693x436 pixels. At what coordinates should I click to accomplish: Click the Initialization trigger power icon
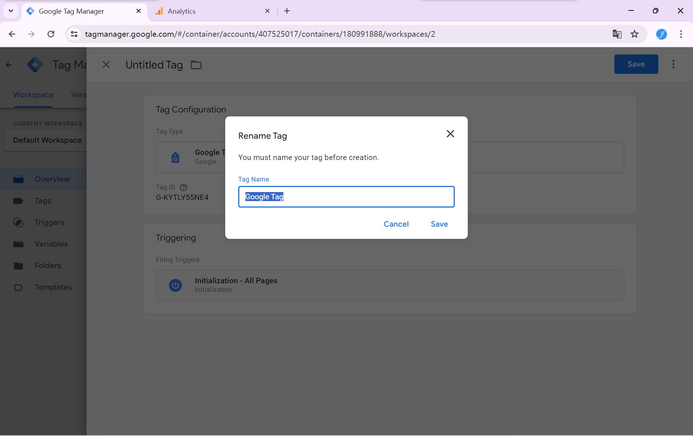[x=175, y=285]
